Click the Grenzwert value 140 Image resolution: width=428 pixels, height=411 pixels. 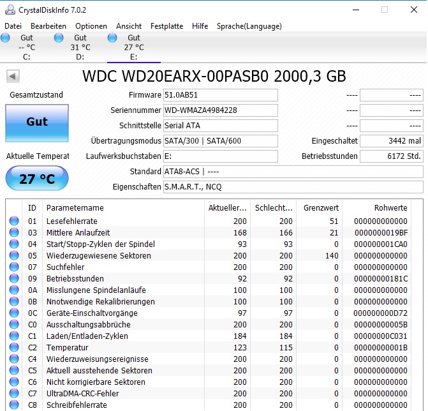[x=332, y=256]
